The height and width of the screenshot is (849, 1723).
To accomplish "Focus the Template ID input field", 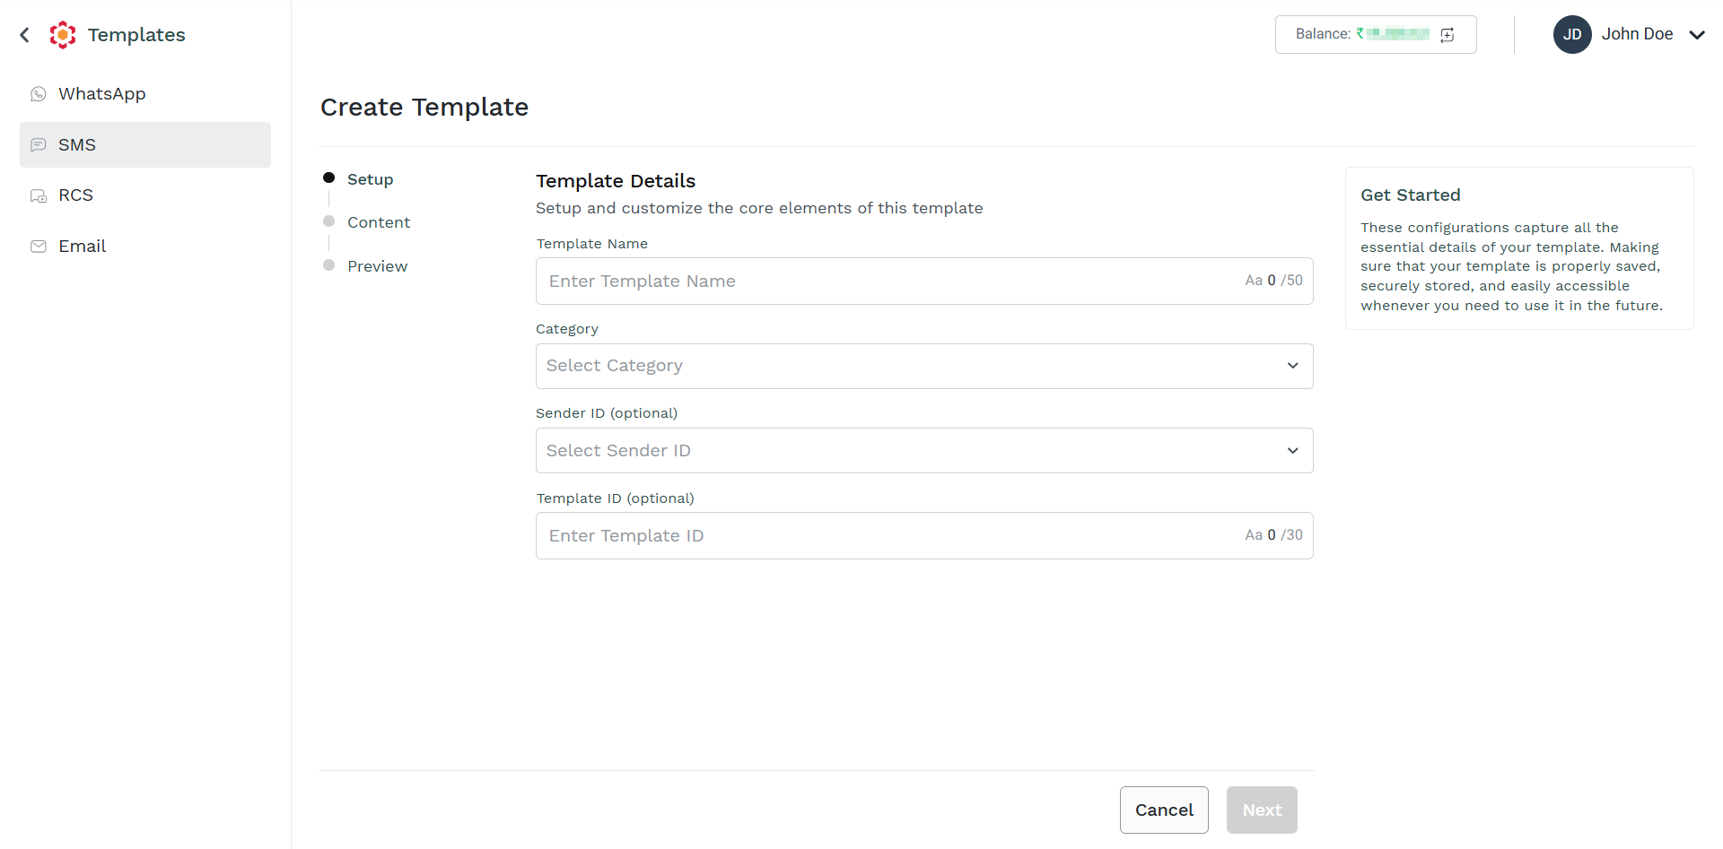I will (924, 536).
